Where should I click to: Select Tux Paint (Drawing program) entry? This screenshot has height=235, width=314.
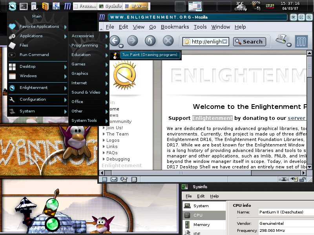[149, 55]
